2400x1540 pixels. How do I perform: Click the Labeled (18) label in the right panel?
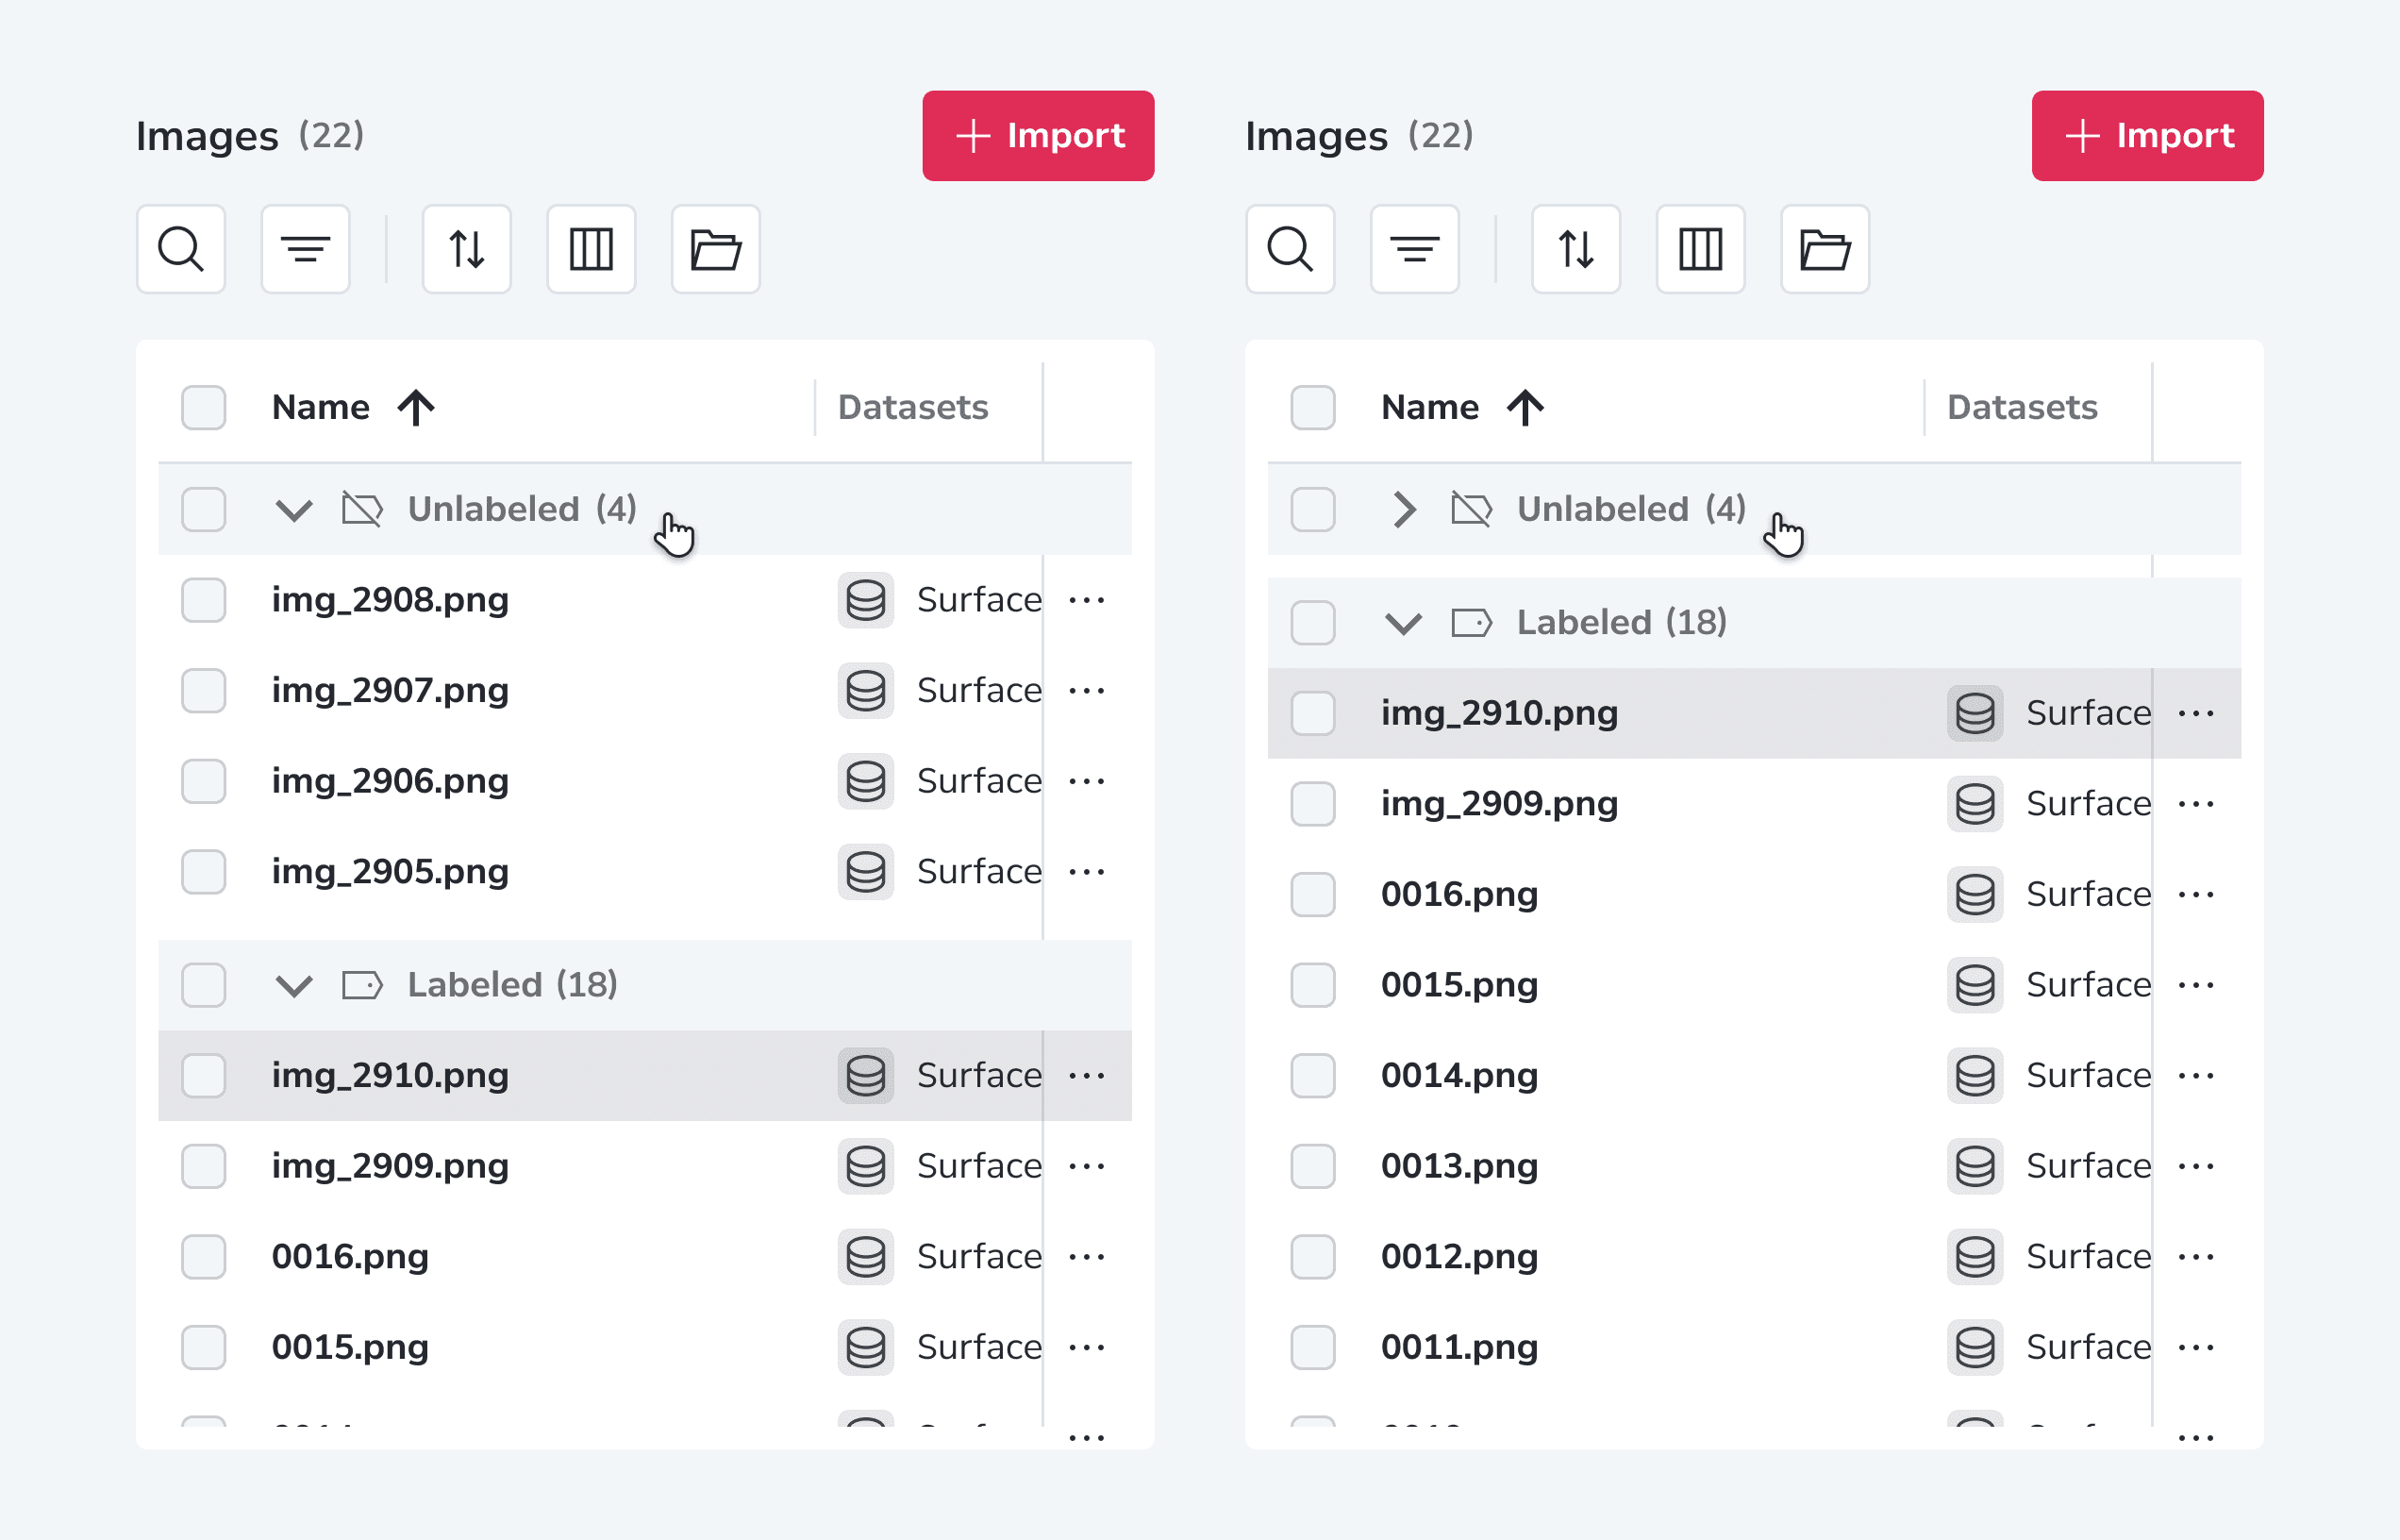(1622, 623)
